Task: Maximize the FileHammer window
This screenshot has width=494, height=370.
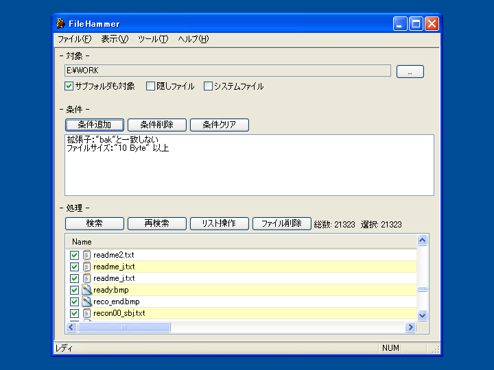Action: (416, 23)
